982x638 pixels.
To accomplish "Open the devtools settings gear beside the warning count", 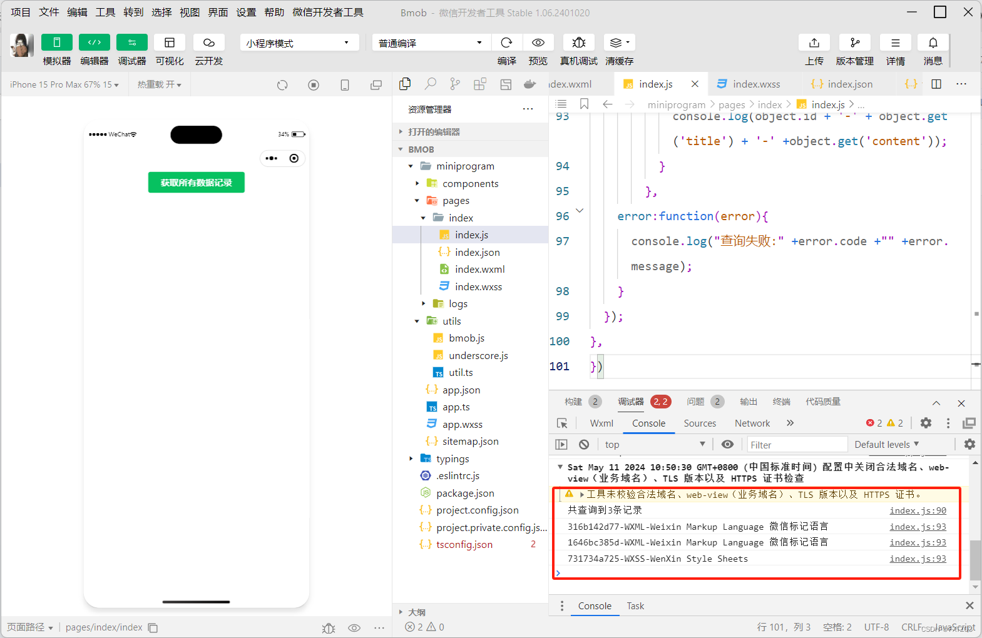I will [926, 423].
